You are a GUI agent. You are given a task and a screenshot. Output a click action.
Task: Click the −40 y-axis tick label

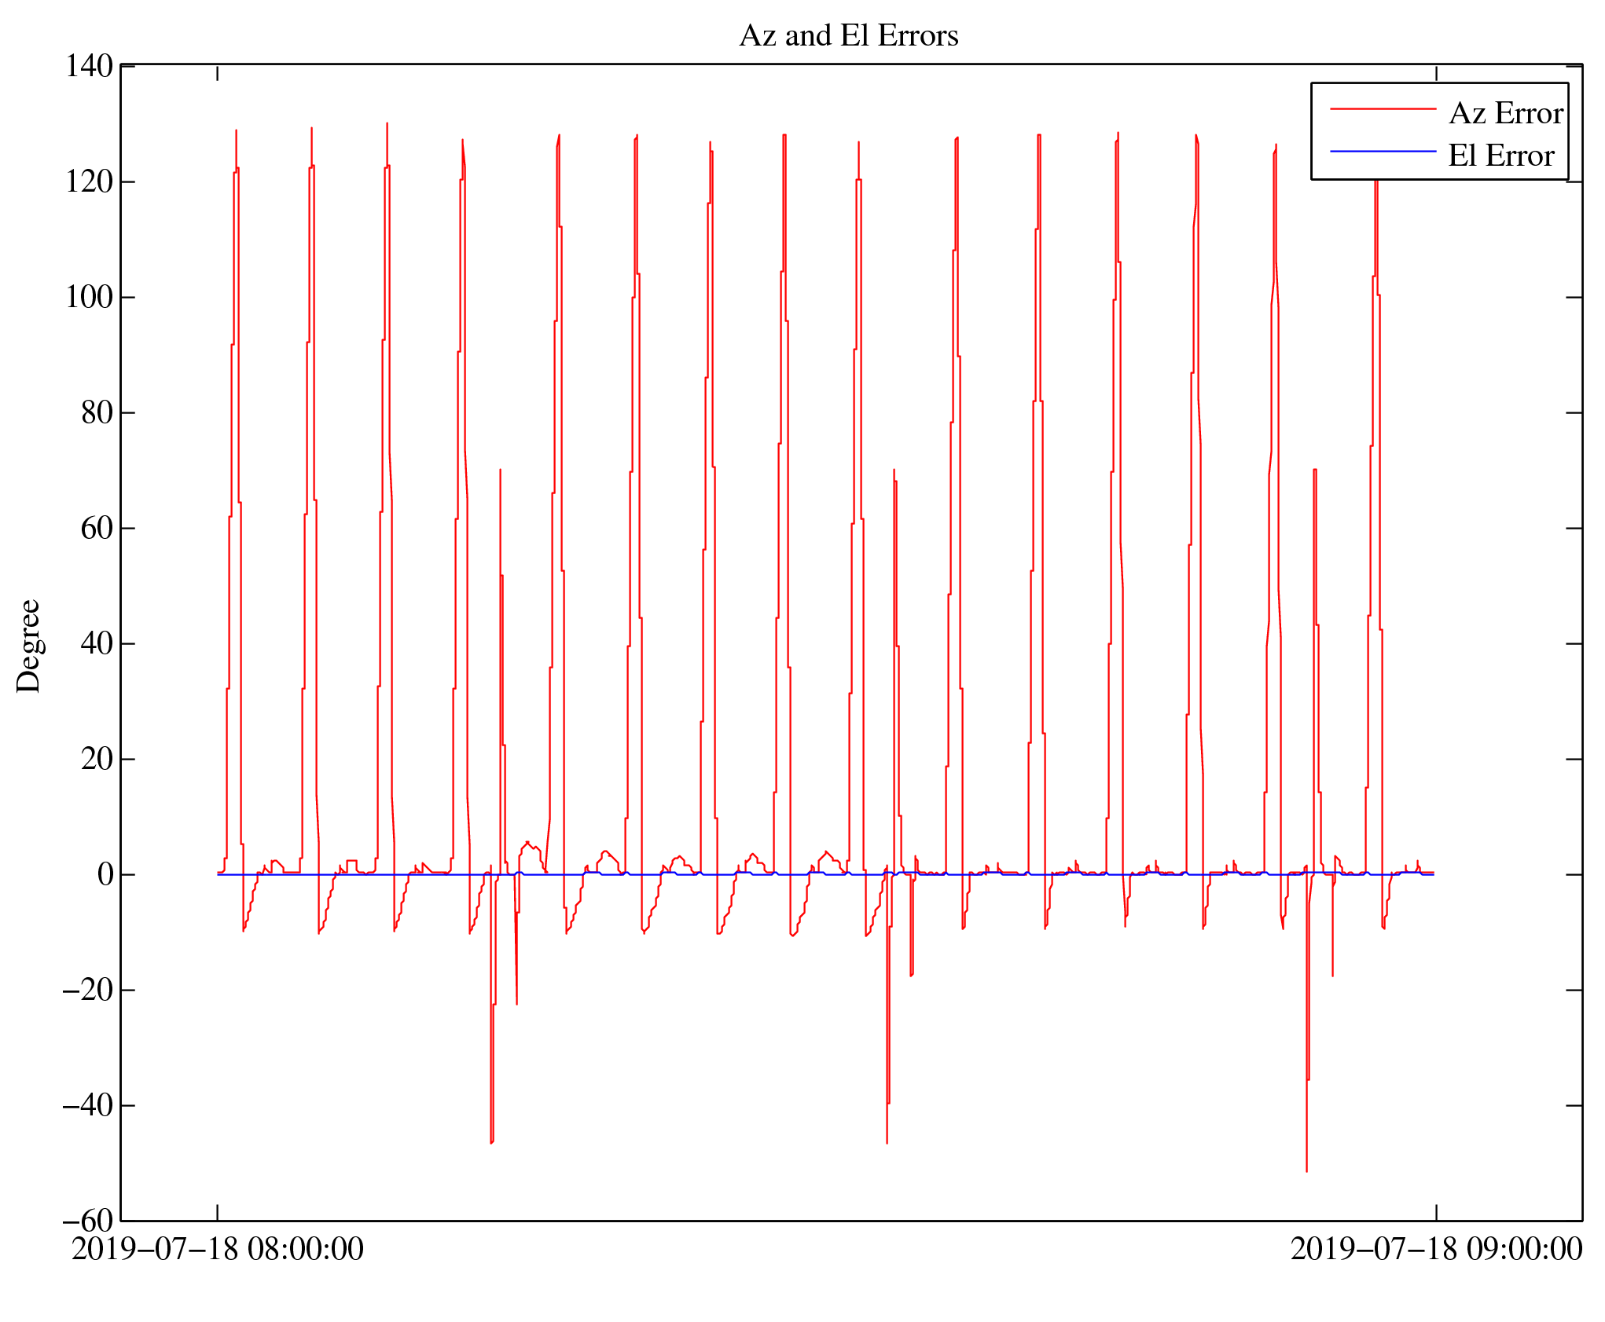(87, 1105)
